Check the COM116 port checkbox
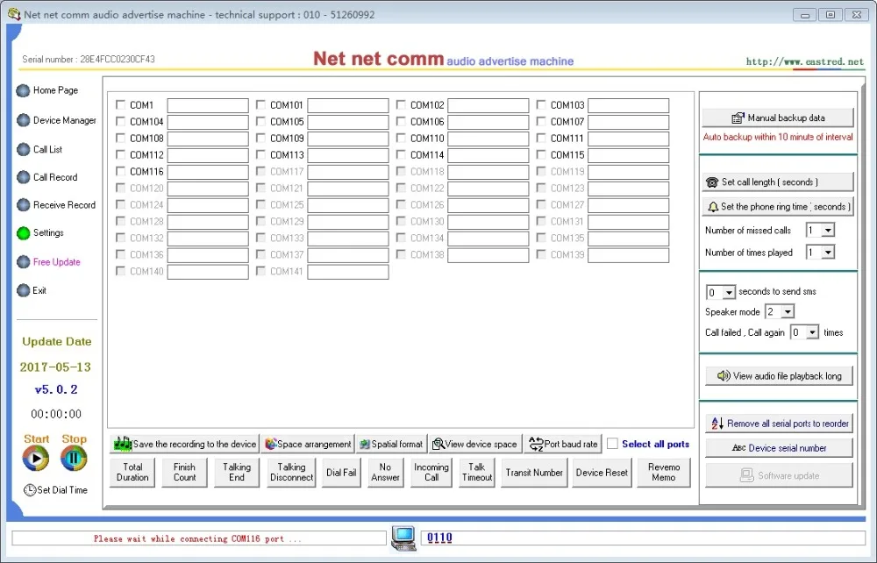Screen dimensions: 877x563 coord(120,171)
